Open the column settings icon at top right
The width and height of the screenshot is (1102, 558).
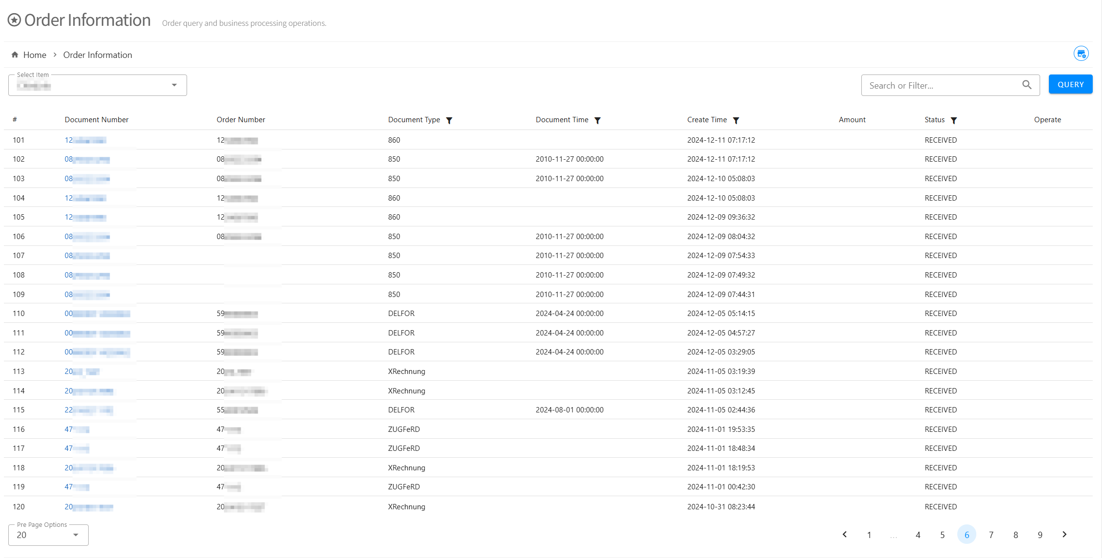tap(1081, 54)
